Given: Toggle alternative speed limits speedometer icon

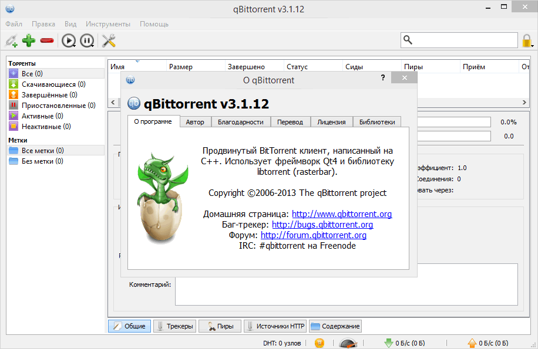Looking at the screenshot, I should tap(348, 343).
